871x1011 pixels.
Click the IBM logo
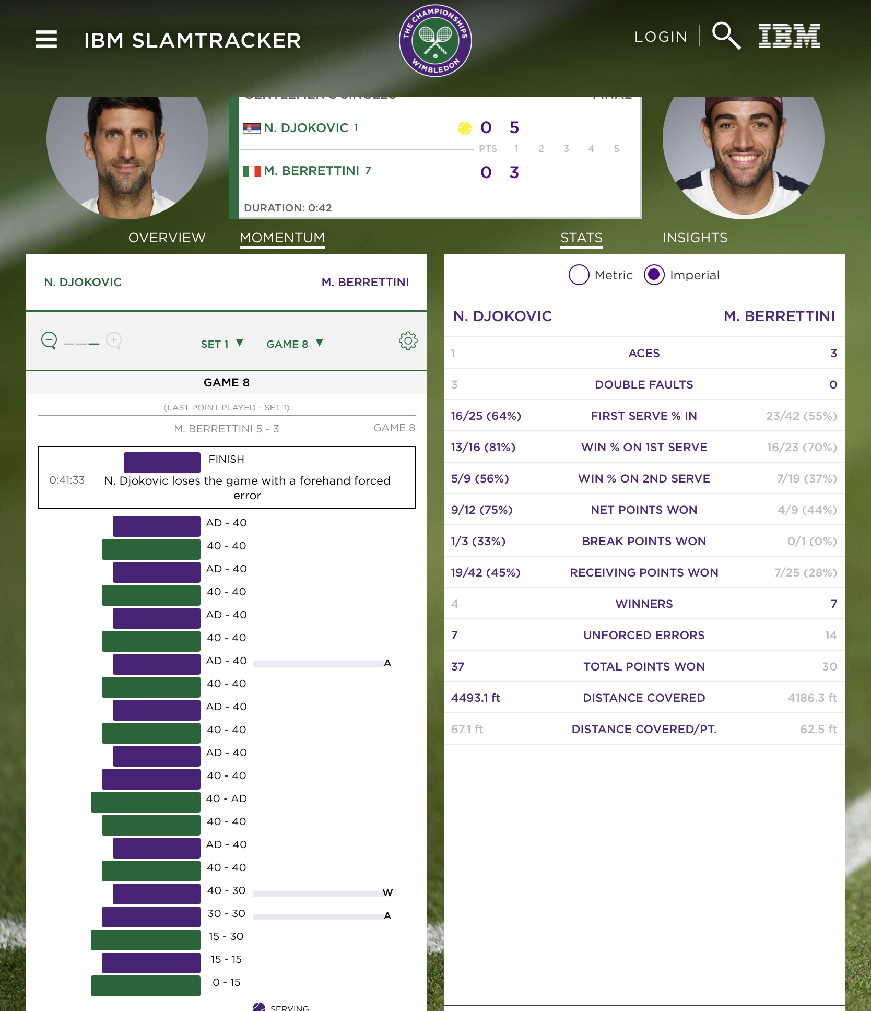789,36
